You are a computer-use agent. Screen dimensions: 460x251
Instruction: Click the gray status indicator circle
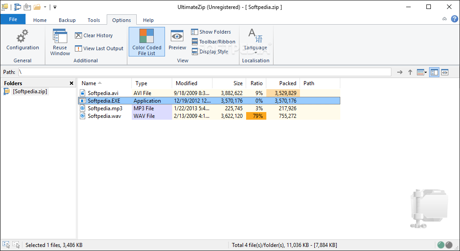(x=449, y=245)
